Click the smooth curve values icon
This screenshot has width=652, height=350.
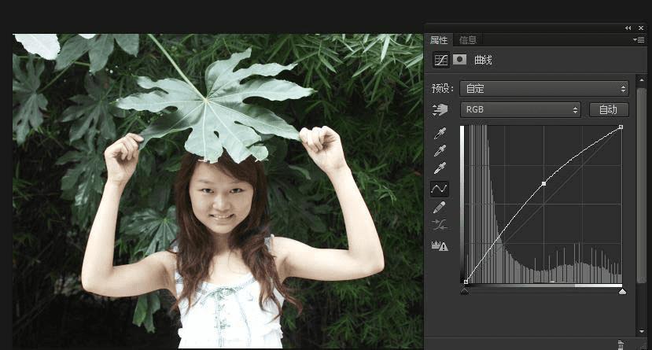(440, 225)
